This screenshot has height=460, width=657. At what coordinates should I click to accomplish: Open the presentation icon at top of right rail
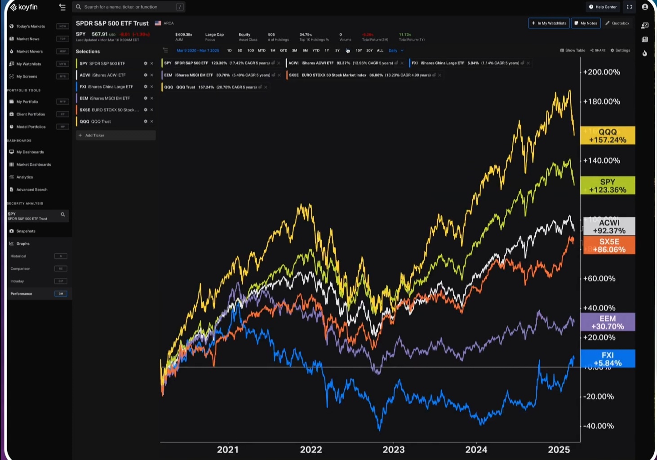[645, 26]
